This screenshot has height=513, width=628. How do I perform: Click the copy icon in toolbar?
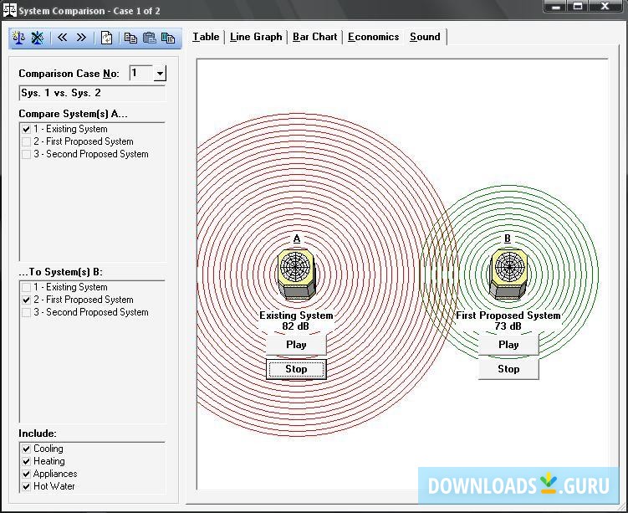pyautogui.click(x=130, y=38)
